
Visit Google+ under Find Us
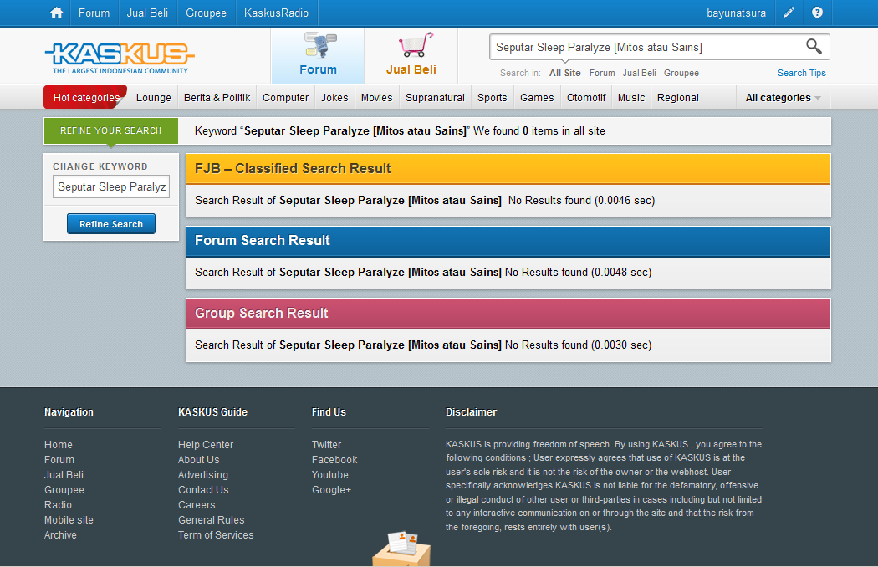(331, 490)
